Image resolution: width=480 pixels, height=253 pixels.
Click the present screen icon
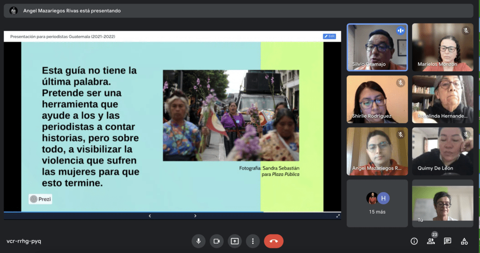coord(234,241)
